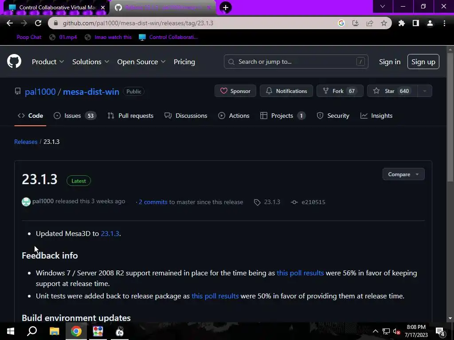The width and height of the screenshot is (454, 340).
Task: Click the browser address bar URL
Action: coord(138,23)
